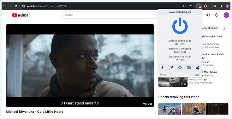Viewport: 232px width, 119px height.
Task: Open uBlock dashboard gears icon
Action: pos(197,68)
